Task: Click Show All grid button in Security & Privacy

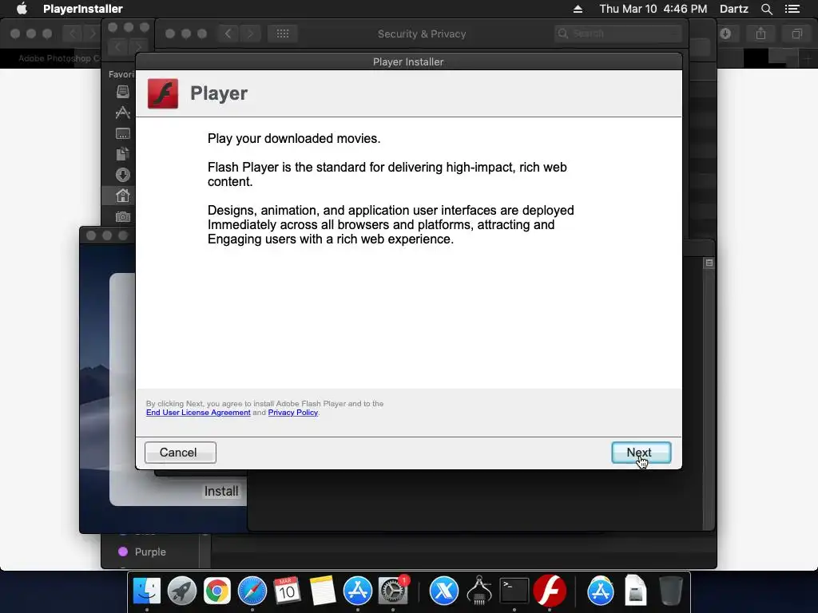Action: (x=282, y=34)
